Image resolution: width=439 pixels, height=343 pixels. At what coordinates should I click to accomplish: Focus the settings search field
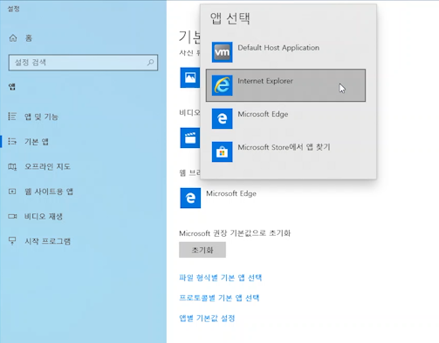pyautogui.click(x=83, y=63)
